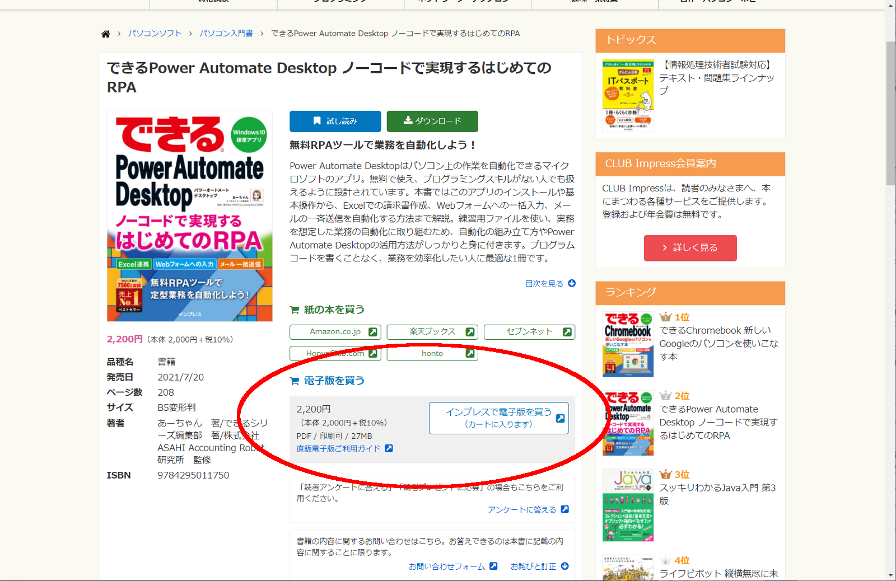Expand the table of contents via 目次を見る arrow
Viewport: 896px width, 581px height.
(x=571, y=283)
